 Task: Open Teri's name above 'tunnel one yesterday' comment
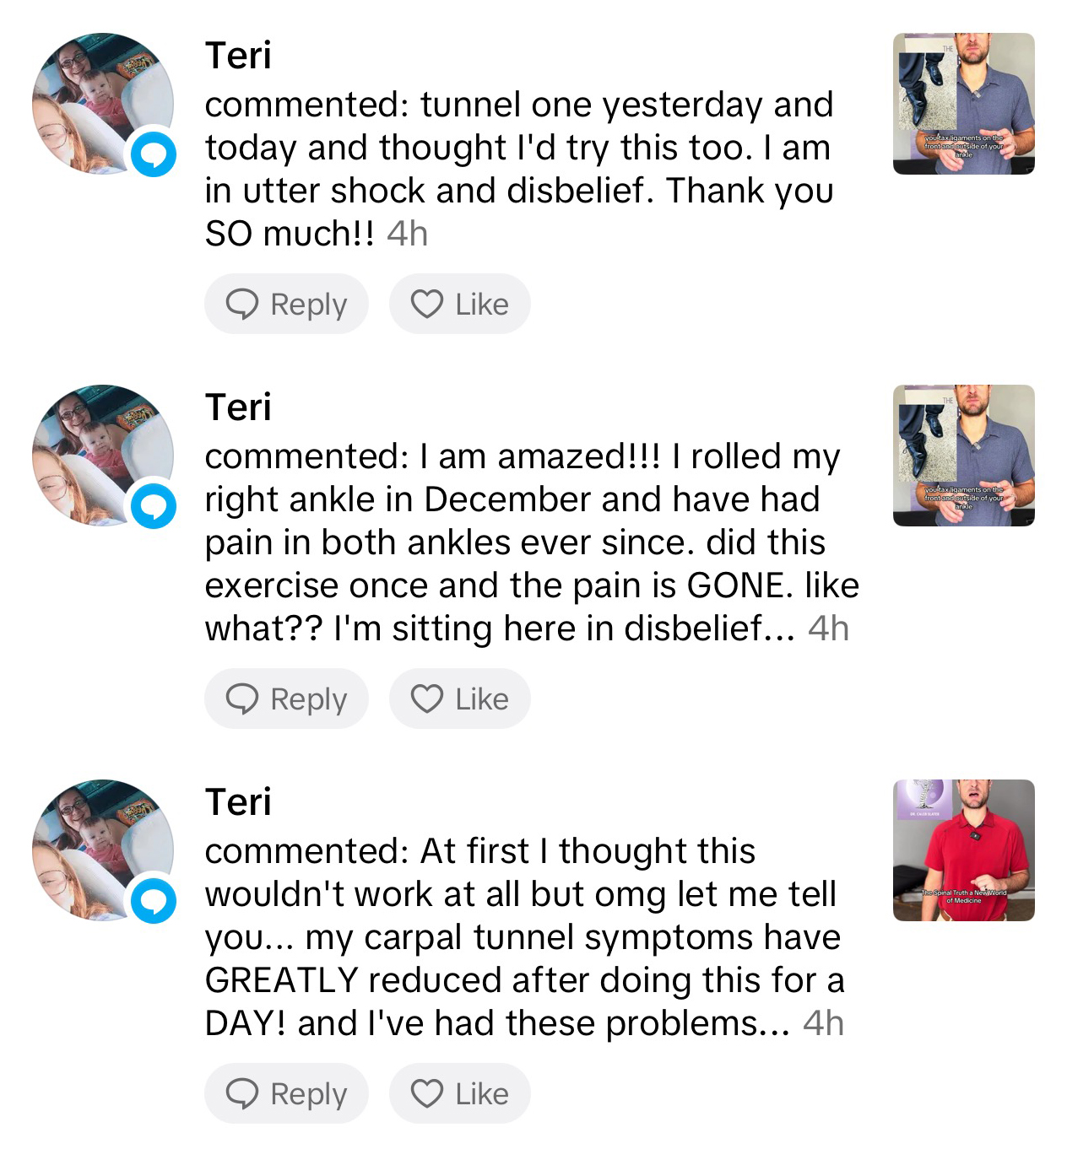point(238,56)
